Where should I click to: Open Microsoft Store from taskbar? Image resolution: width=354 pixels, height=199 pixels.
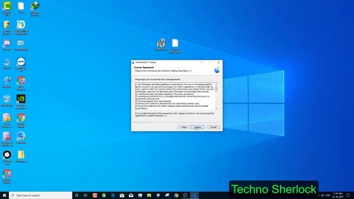click(x=122, y=195)
